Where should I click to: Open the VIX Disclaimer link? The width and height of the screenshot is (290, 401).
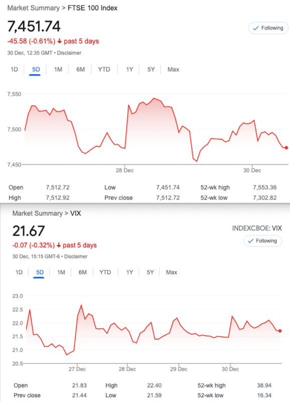click(76, 257)
